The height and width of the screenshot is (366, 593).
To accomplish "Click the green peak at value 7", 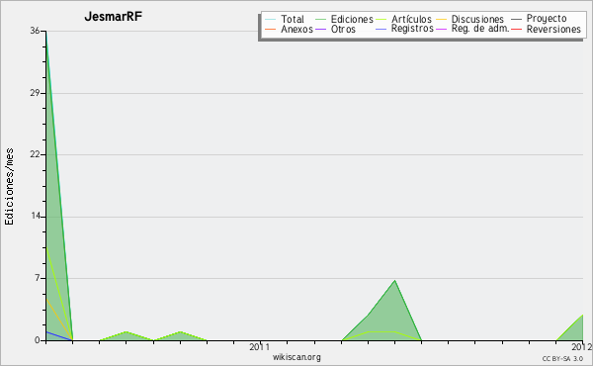I will 394,281.
